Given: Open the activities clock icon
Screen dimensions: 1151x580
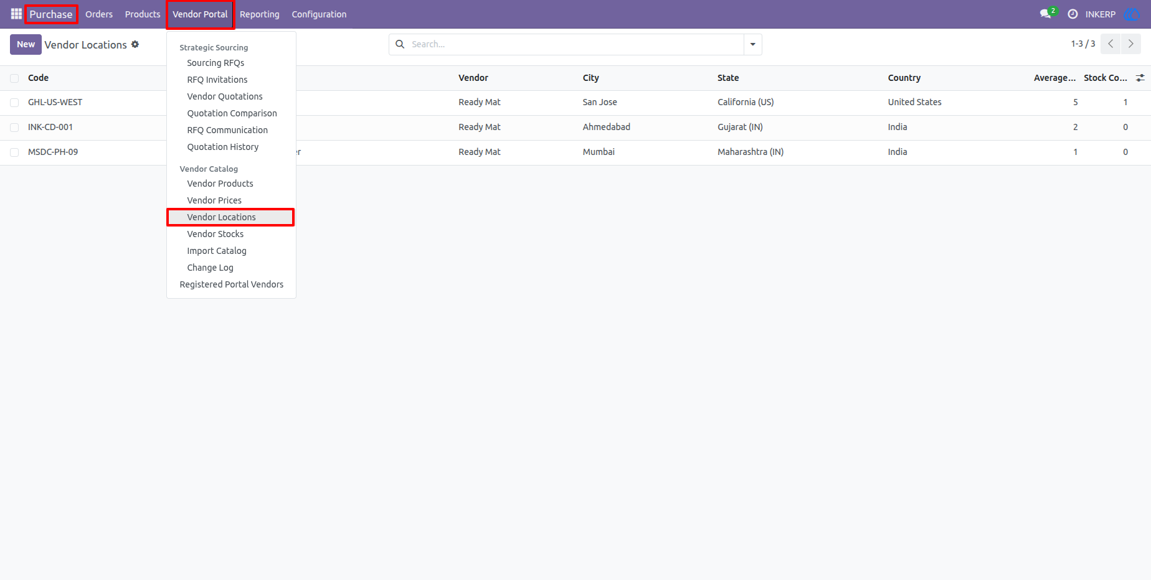Looking at the screenshot, I should 1073,14.
